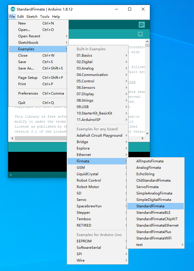Image resolution: width=194 pixels, height=271 pixels.
Task: Expand Temboo library examples
Action: (97, 219)
